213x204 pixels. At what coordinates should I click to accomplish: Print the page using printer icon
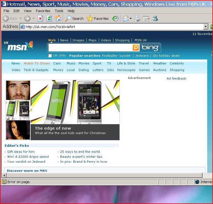(x=137, y=18)
